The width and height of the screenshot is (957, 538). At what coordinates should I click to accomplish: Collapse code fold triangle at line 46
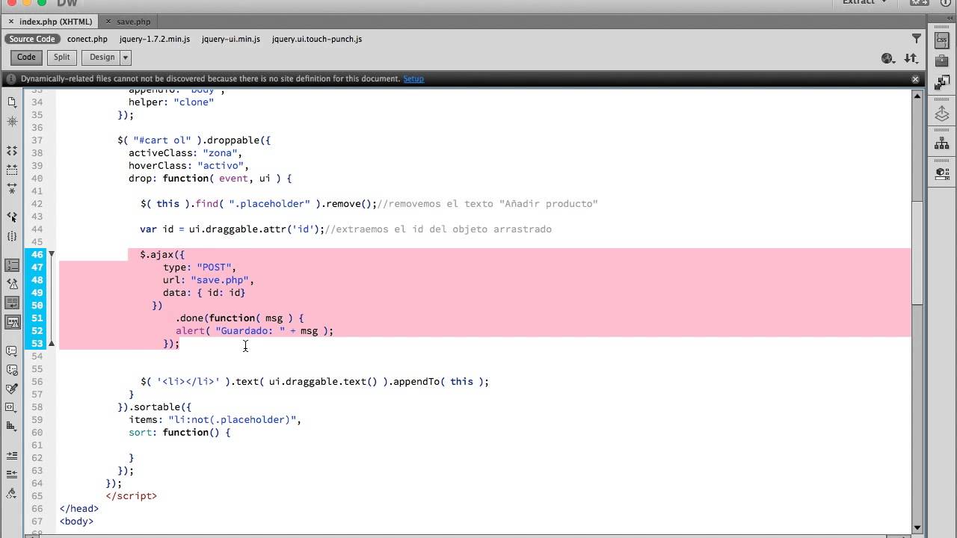(51, 254)
